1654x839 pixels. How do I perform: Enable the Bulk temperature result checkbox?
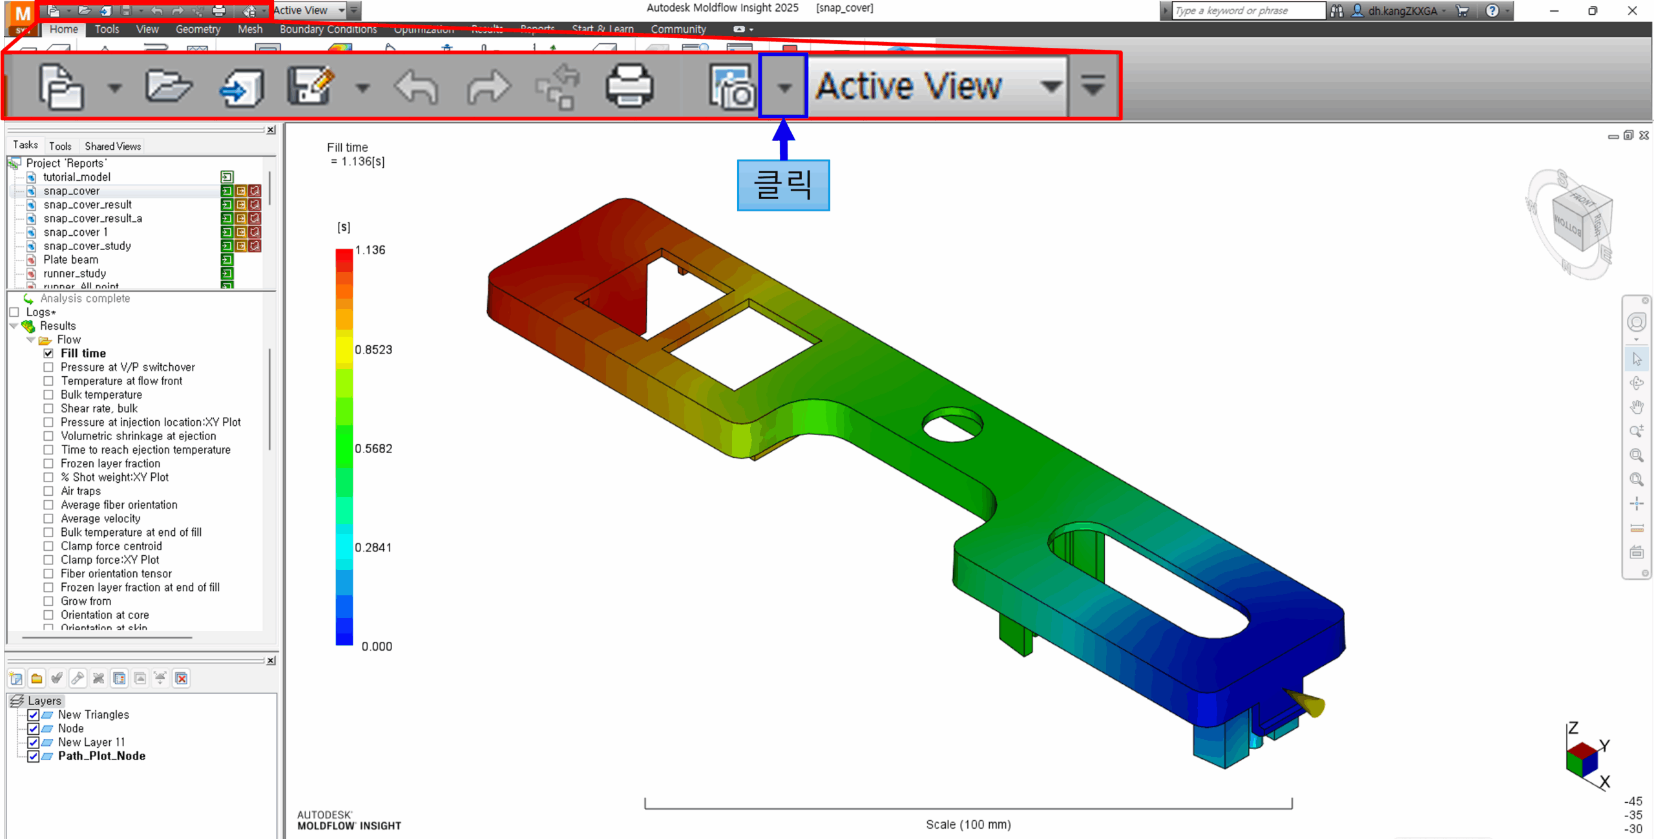pyautogui.click(x=48, y=395)
